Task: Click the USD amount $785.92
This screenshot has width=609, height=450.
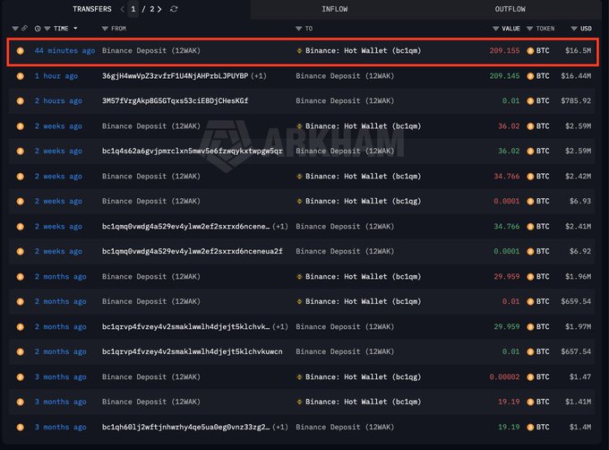Action: 576,100
